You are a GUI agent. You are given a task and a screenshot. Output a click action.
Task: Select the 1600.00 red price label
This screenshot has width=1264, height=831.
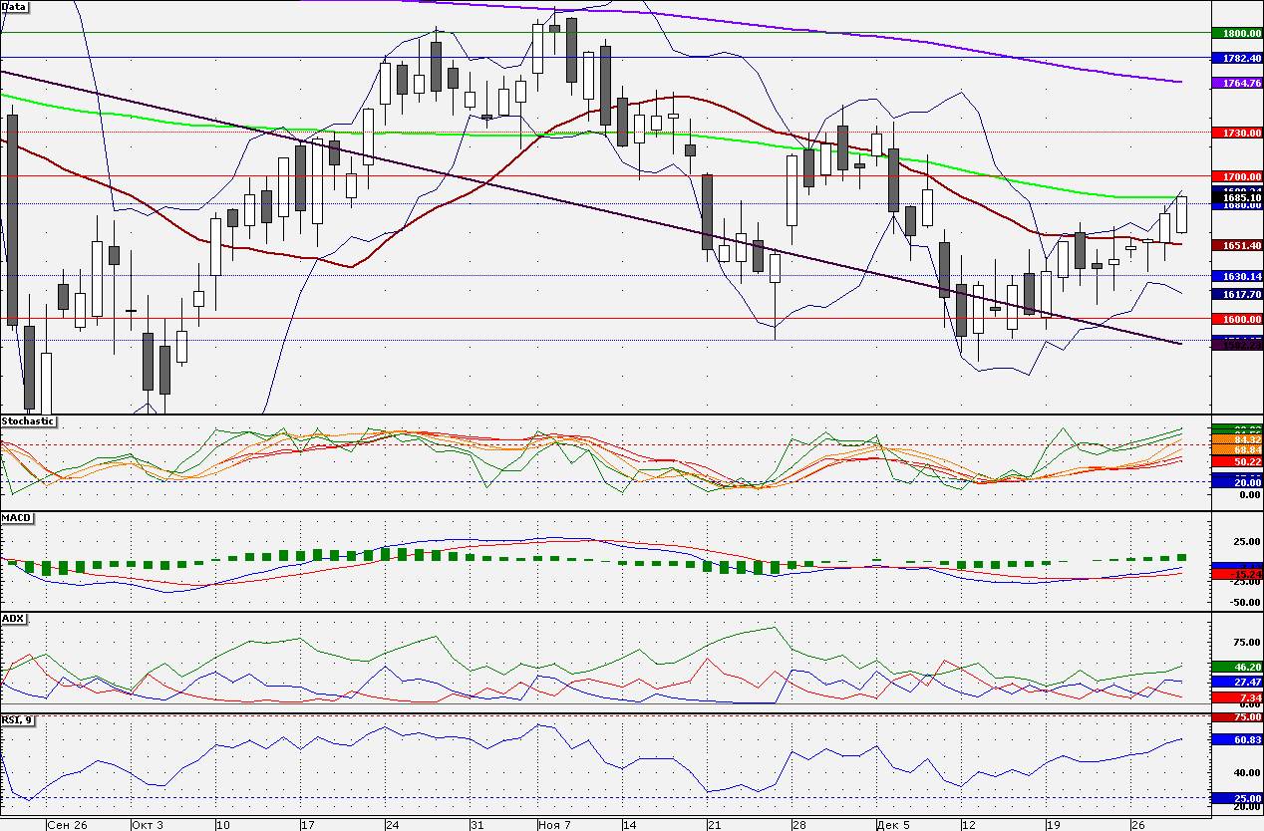[1237, 319]
